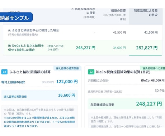
Task: Click the 282,827 円 total in row B
Action: [147, 48]
